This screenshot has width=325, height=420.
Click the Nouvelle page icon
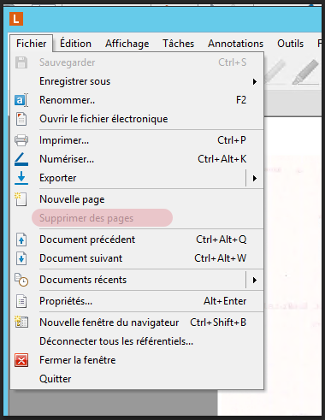21,199
